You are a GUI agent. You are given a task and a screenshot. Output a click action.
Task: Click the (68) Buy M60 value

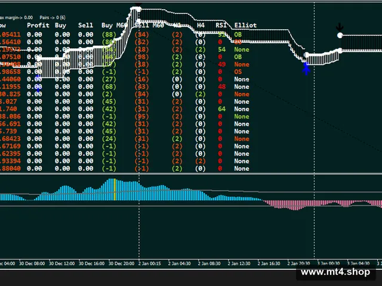(x=109, y=86)
